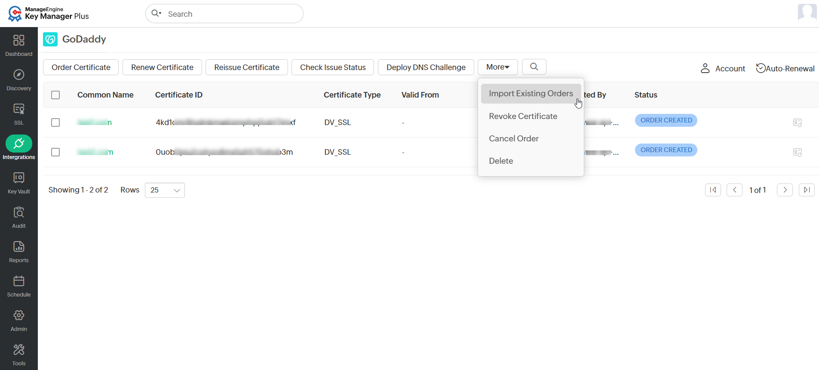The image size is (819, 370).
Task: Go to the first page
Action: click(x=713, y=190)
